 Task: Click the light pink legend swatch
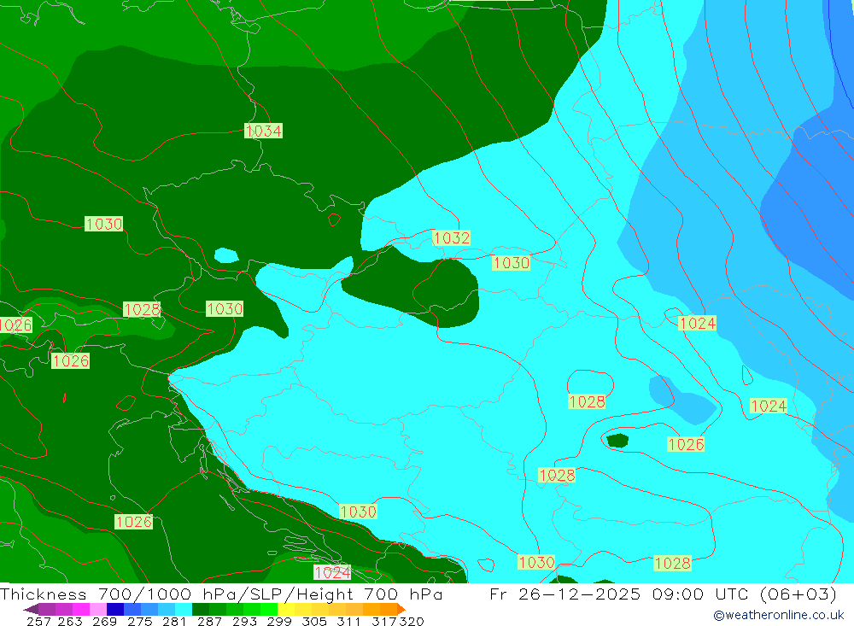tap(98, 609)
